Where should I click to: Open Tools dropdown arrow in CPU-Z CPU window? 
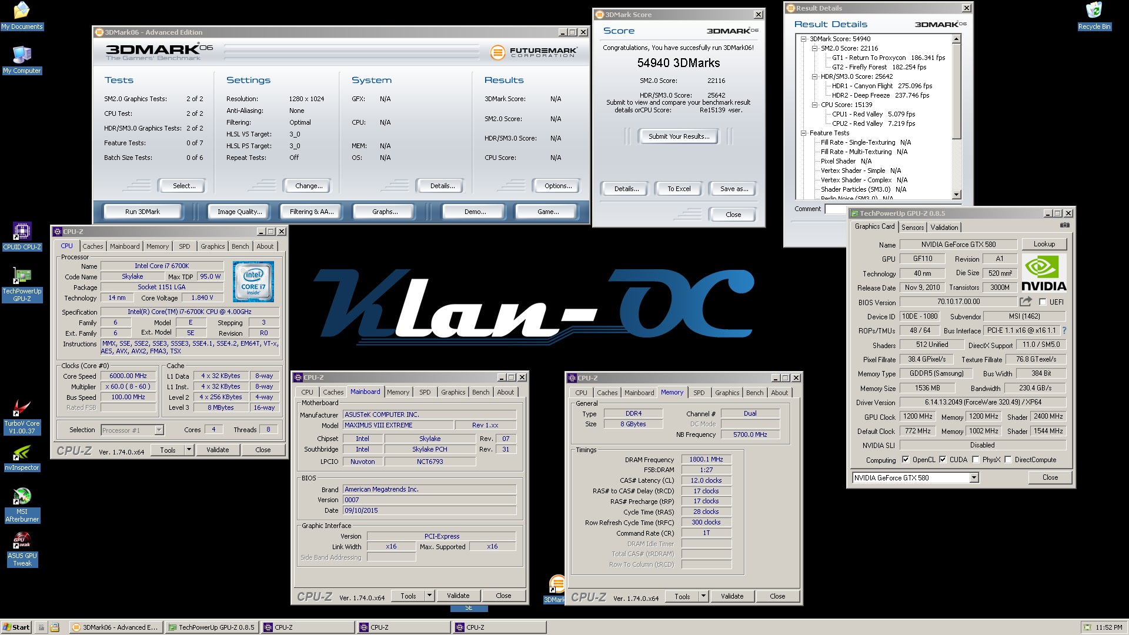pyautogui.click(x=189, y=450)
